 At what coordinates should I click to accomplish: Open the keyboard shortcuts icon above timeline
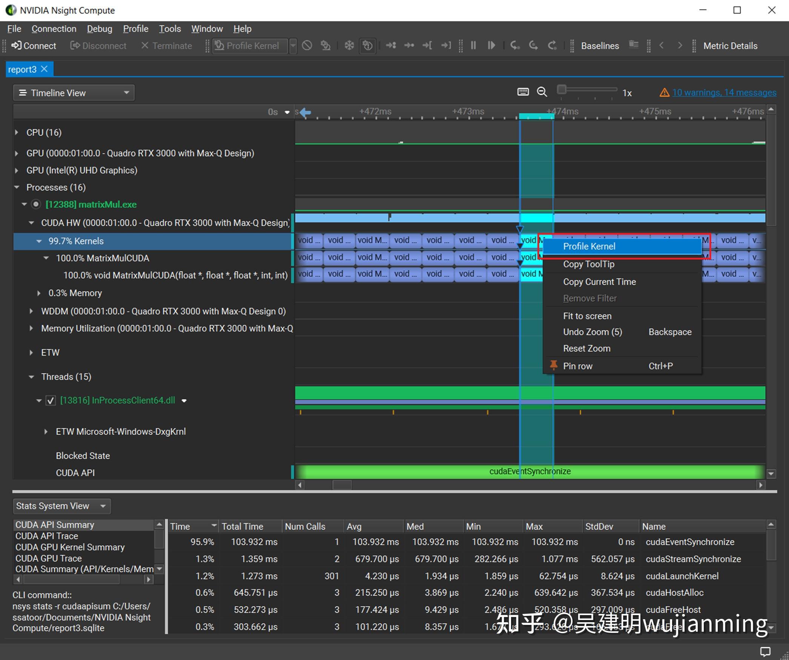pyautogui.click(x=523, y=92)
